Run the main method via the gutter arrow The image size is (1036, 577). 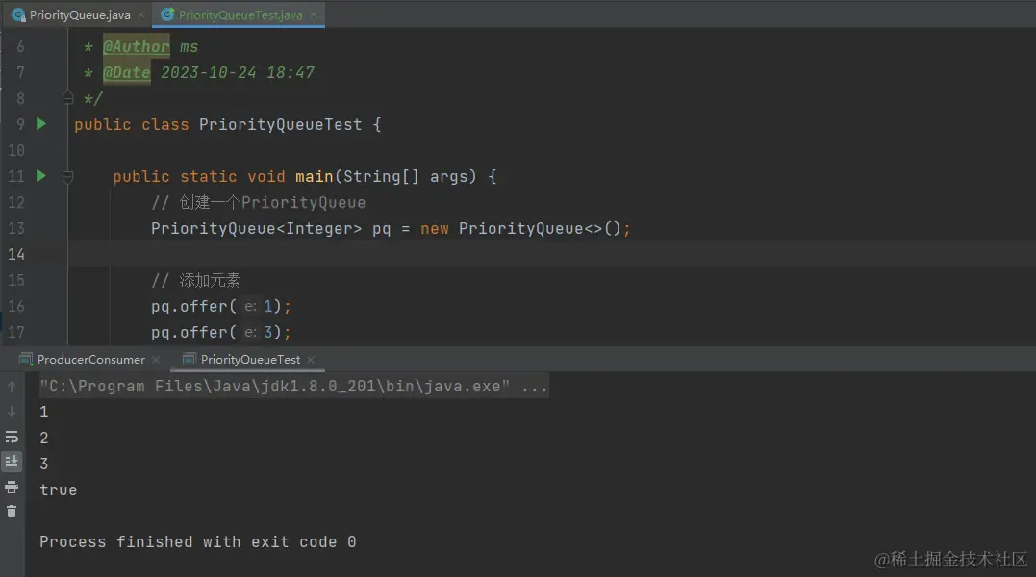pos(41,176)
